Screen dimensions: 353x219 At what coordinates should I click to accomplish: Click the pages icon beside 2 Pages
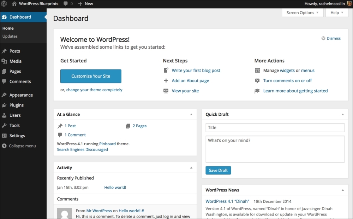[128, 126]
